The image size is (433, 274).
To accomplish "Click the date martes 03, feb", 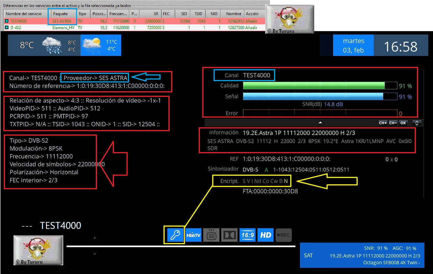I will click(x=354, y=46).
